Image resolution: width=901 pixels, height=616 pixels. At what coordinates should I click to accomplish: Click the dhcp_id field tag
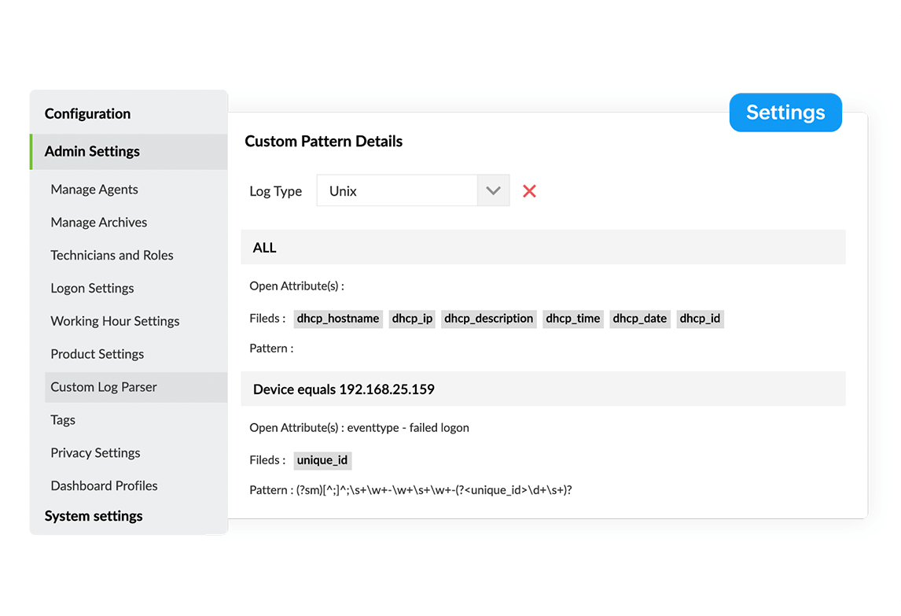[700, 319]
